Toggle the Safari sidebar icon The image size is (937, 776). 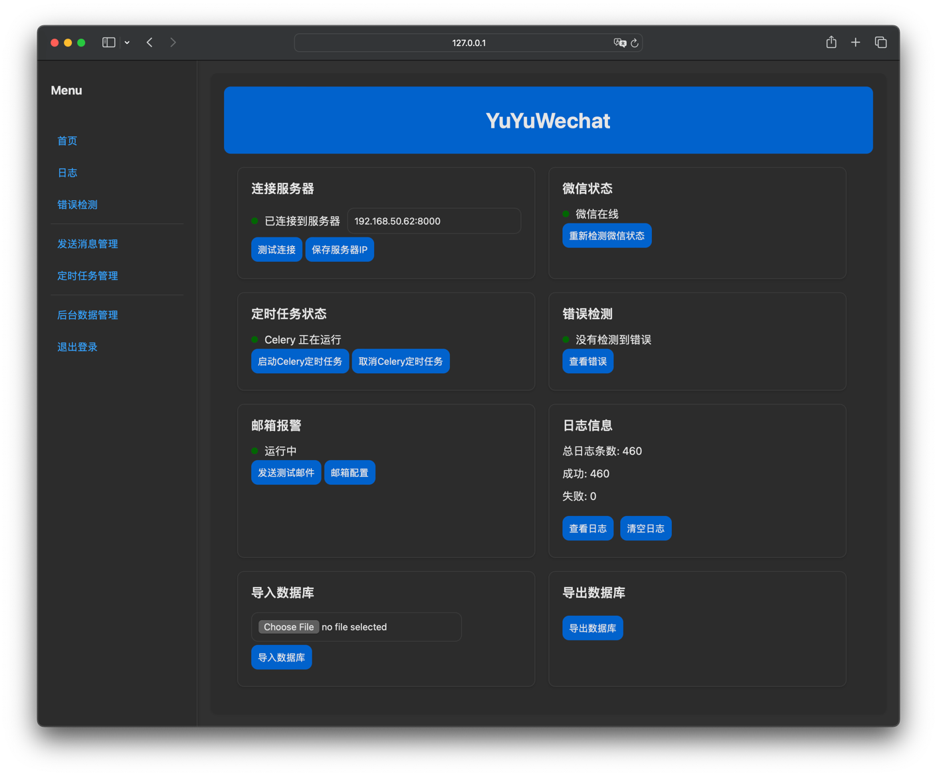coord(109,43)
